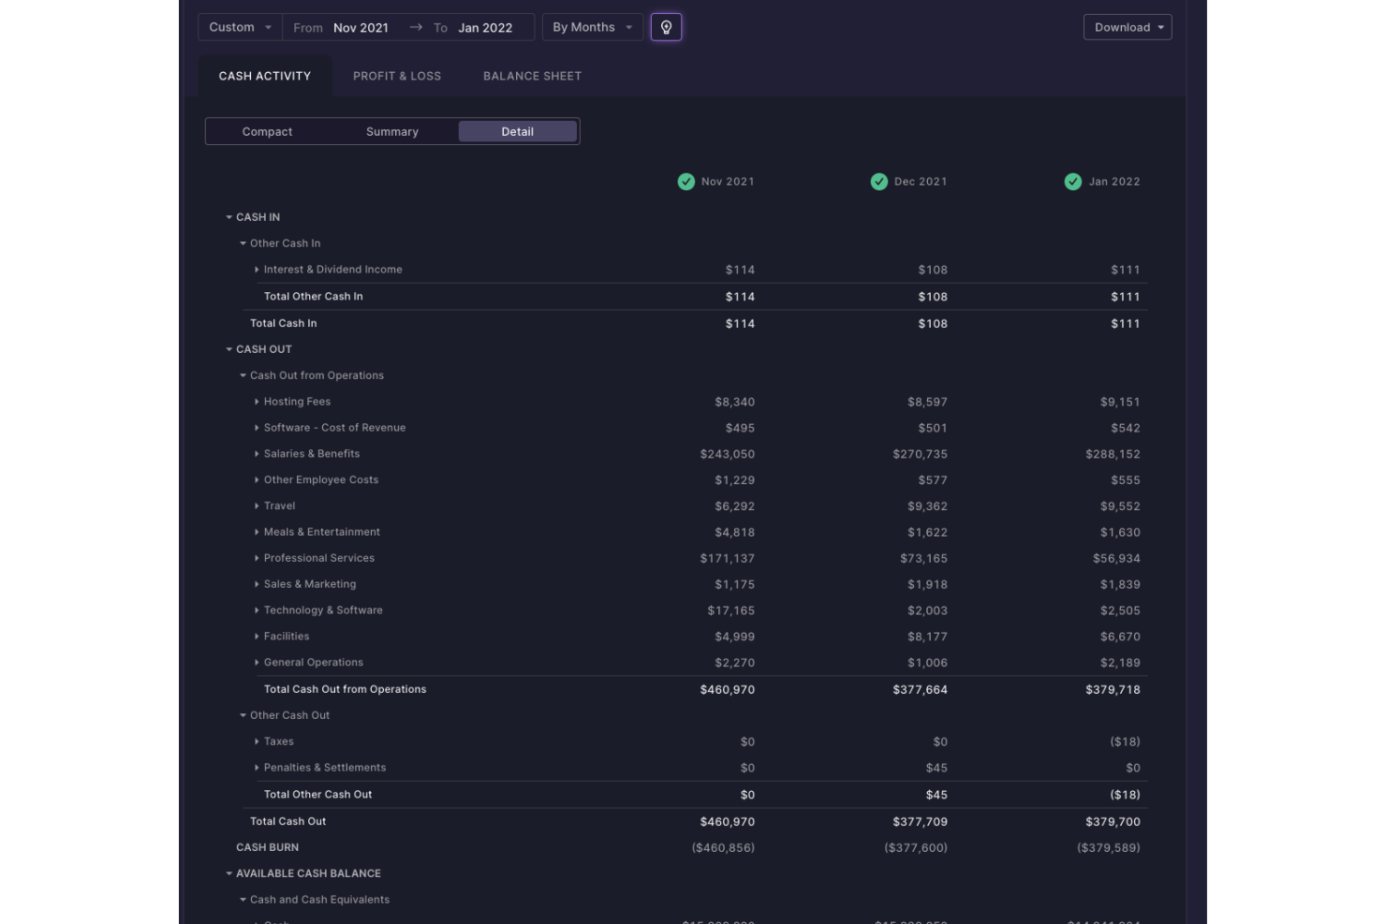1386x924 pixels.
Task: Collapse the CASH OUT section
Action: pyautogui.click(x=228, y=348)
